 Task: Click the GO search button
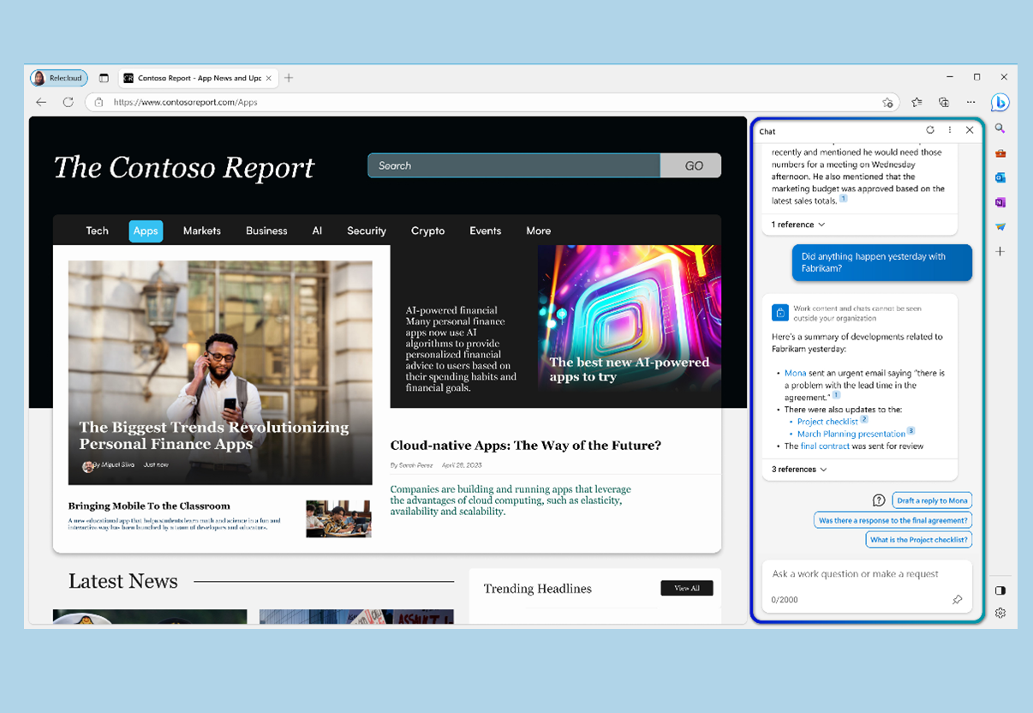coord(691,165)
